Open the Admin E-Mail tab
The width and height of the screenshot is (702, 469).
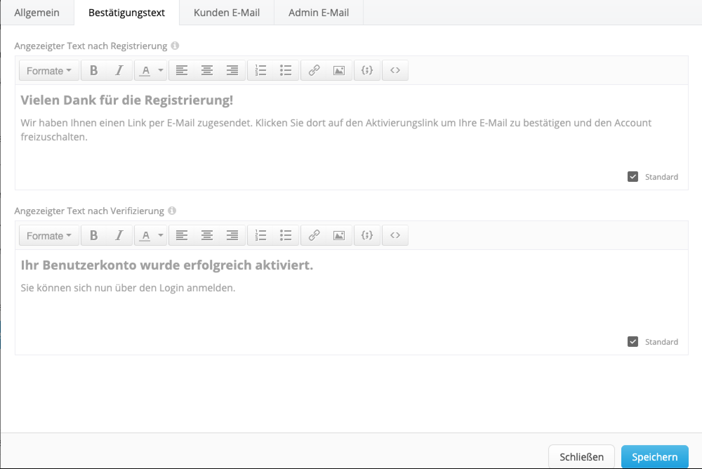click(318, 13)
